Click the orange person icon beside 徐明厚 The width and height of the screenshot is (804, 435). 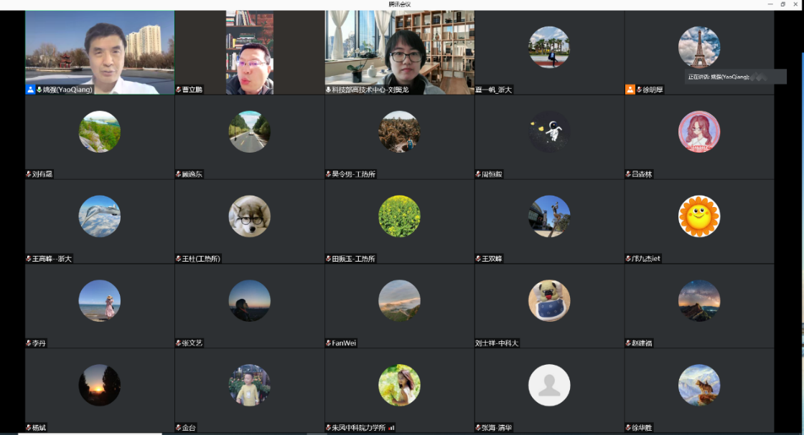point(630,90)
